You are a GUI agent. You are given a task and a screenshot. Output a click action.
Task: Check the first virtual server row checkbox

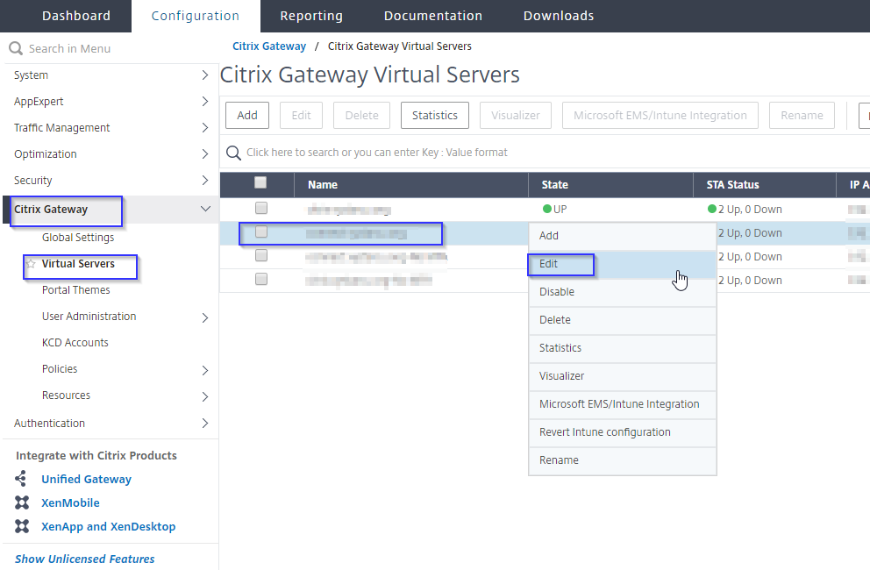pos(261,208)
